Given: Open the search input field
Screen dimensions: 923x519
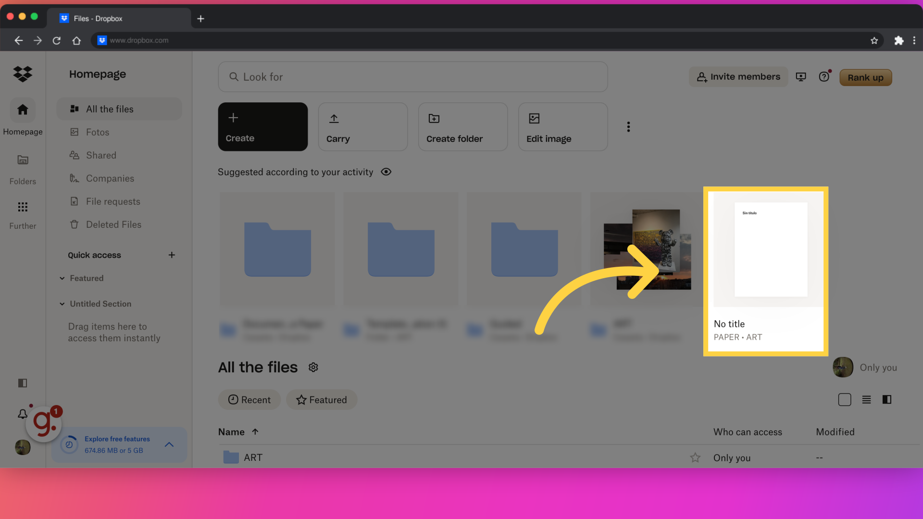Looking at the screenshot, I should 412,76.
